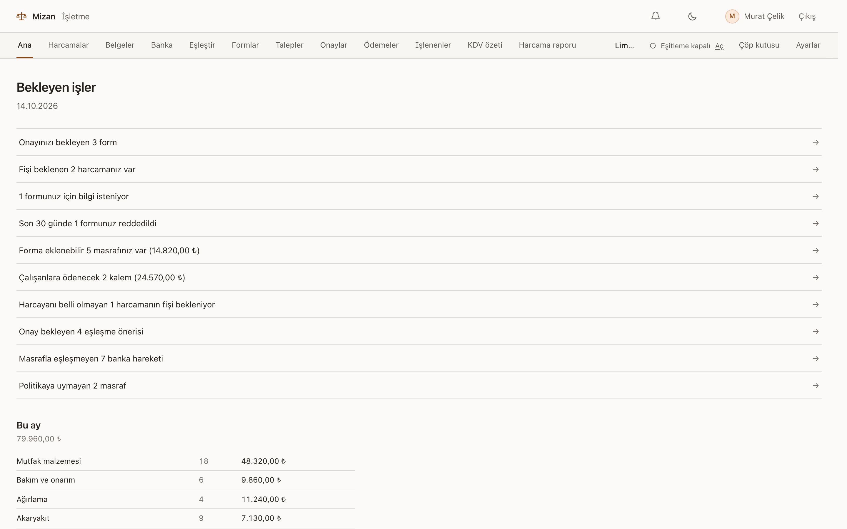Switch to the Belgeler tab
The width and height of the screenshot is (847, 529).
click(x=120, y=45)
